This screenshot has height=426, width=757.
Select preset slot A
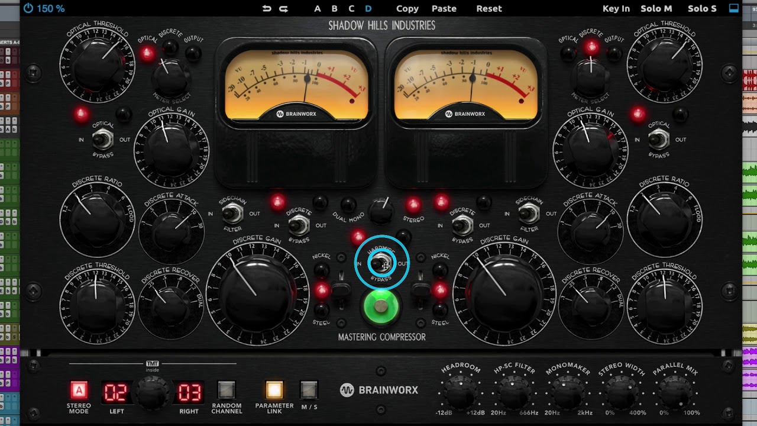pyautogui.click(x=318, y=8)
